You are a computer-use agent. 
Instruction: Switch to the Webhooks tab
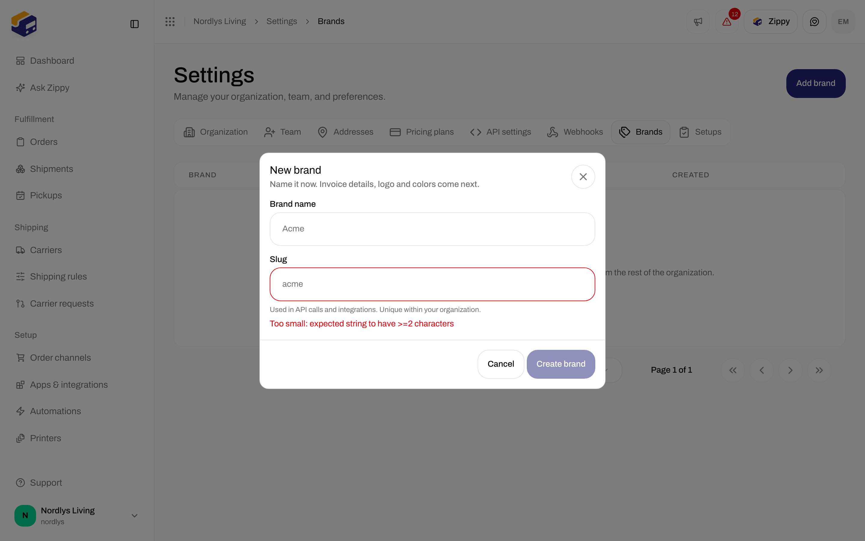[575, 132]
